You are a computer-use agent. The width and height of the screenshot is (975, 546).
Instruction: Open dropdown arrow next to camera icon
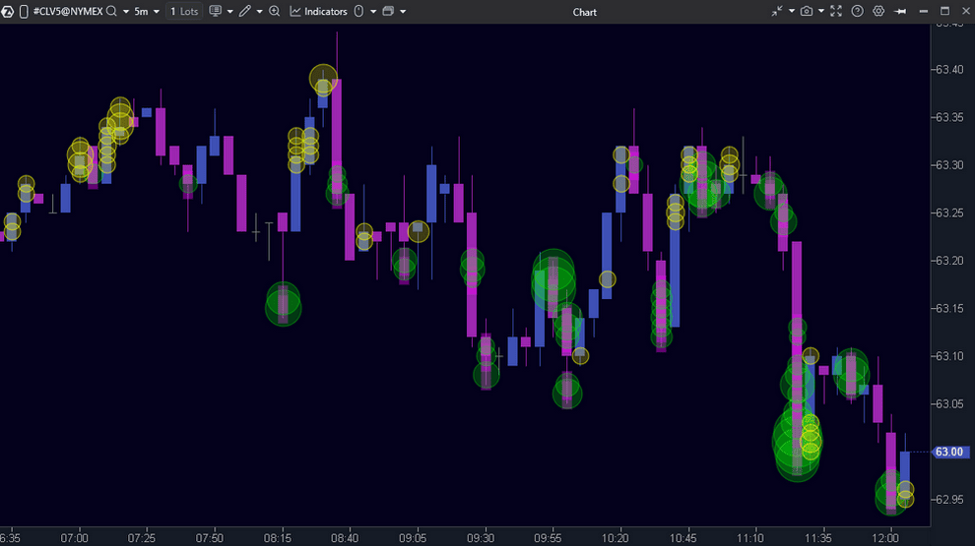(820, 12)
